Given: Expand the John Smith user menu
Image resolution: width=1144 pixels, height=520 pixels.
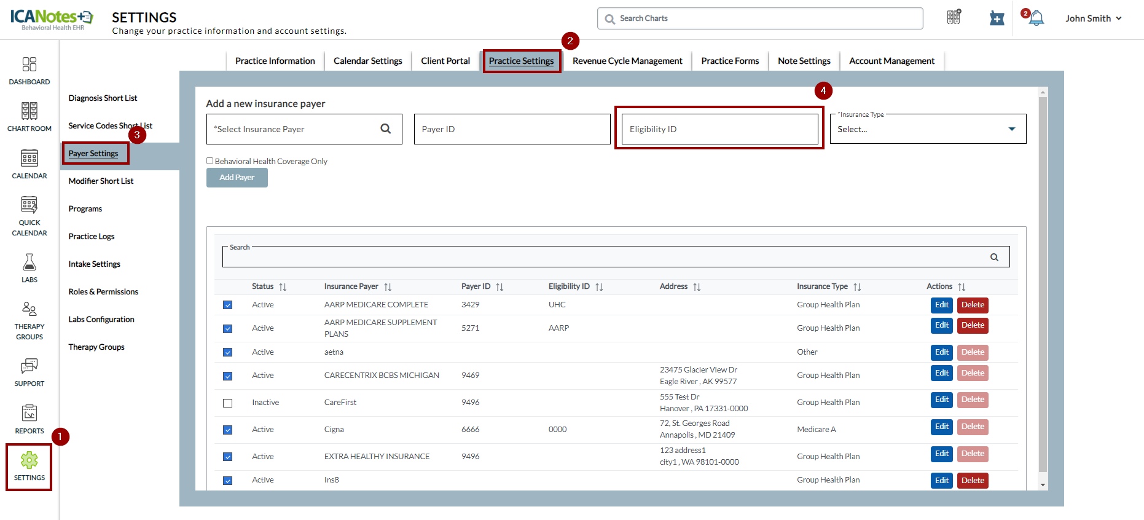Looking at the screenshot, I should pyautogui.click(x=1094, y=18).
